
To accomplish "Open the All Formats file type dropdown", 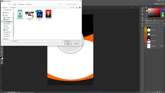I will tap(72, 41).
